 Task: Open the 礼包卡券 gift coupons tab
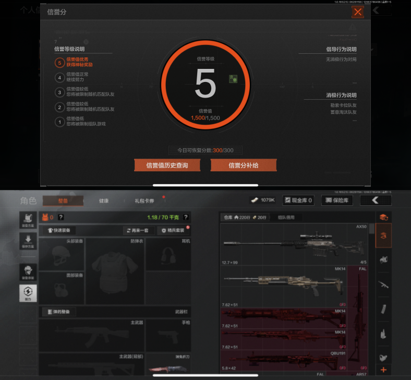click(x=144, y=201)
